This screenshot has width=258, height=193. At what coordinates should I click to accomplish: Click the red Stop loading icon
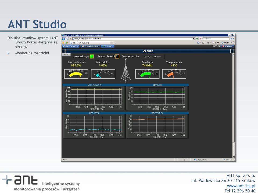coord(200,39)
